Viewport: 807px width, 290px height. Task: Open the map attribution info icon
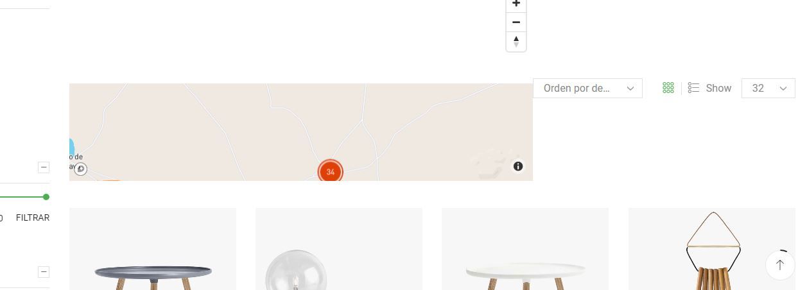tap(518, 166)
